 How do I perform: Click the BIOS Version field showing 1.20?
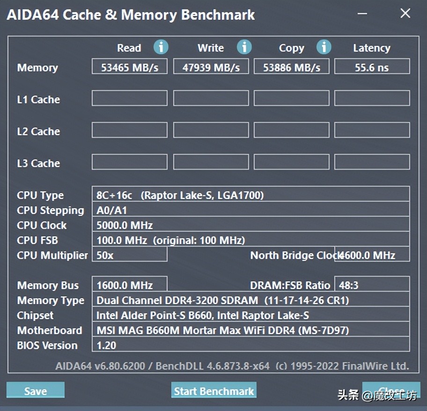tap(251, 345)
